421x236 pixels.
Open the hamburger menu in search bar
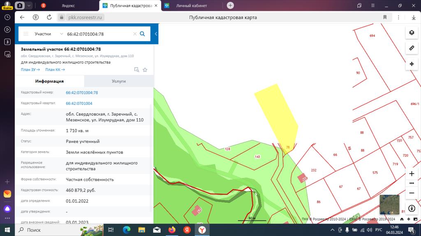coord(26,34)
